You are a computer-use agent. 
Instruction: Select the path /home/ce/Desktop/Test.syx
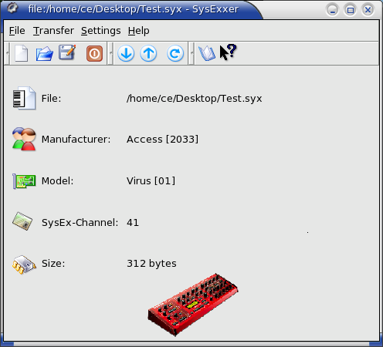point(194,99)
